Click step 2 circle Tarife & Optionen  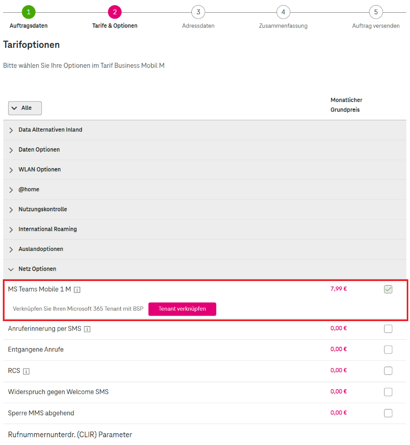click(115, 12)
